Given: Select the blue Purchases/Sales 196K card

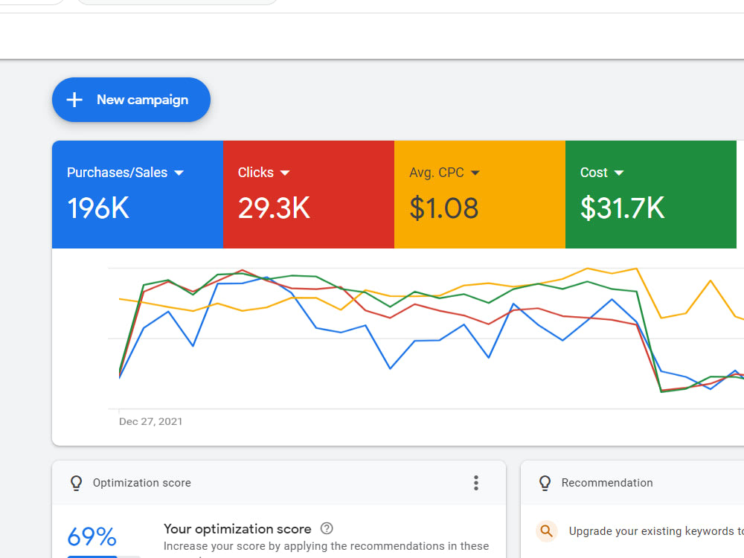Looking at the screenshot, I should (138, 194).
